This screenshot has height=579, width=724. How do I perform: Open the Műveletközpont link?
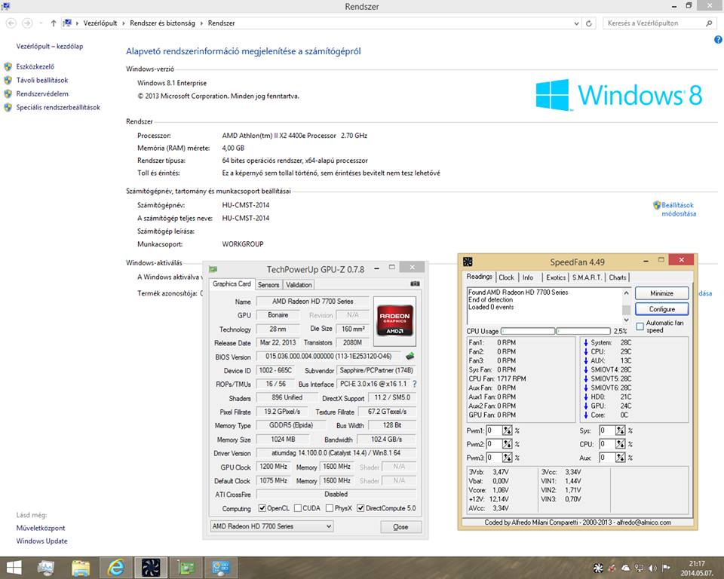41,528
